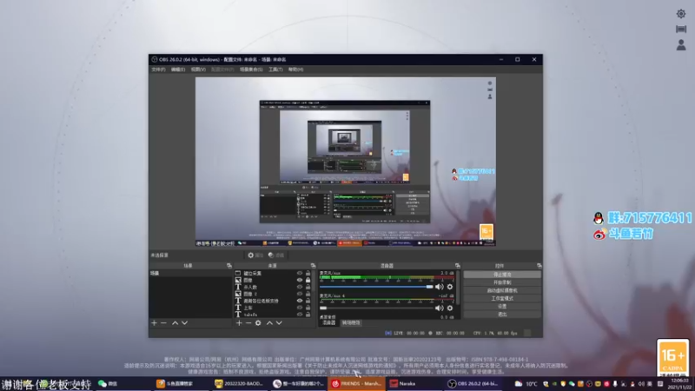
Task: Click the 退出 button
Action: [502, 315]
